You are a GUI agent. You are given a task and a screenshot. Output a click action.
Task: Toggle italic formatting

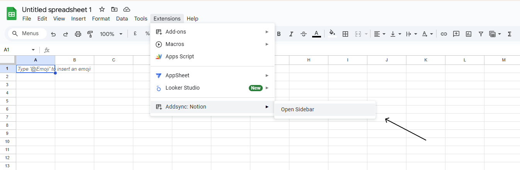pyautogui.click(x=291, y=34)
